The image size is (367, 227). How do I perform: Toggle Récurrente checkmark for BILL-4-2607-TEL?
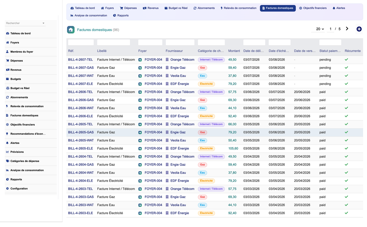346,60
